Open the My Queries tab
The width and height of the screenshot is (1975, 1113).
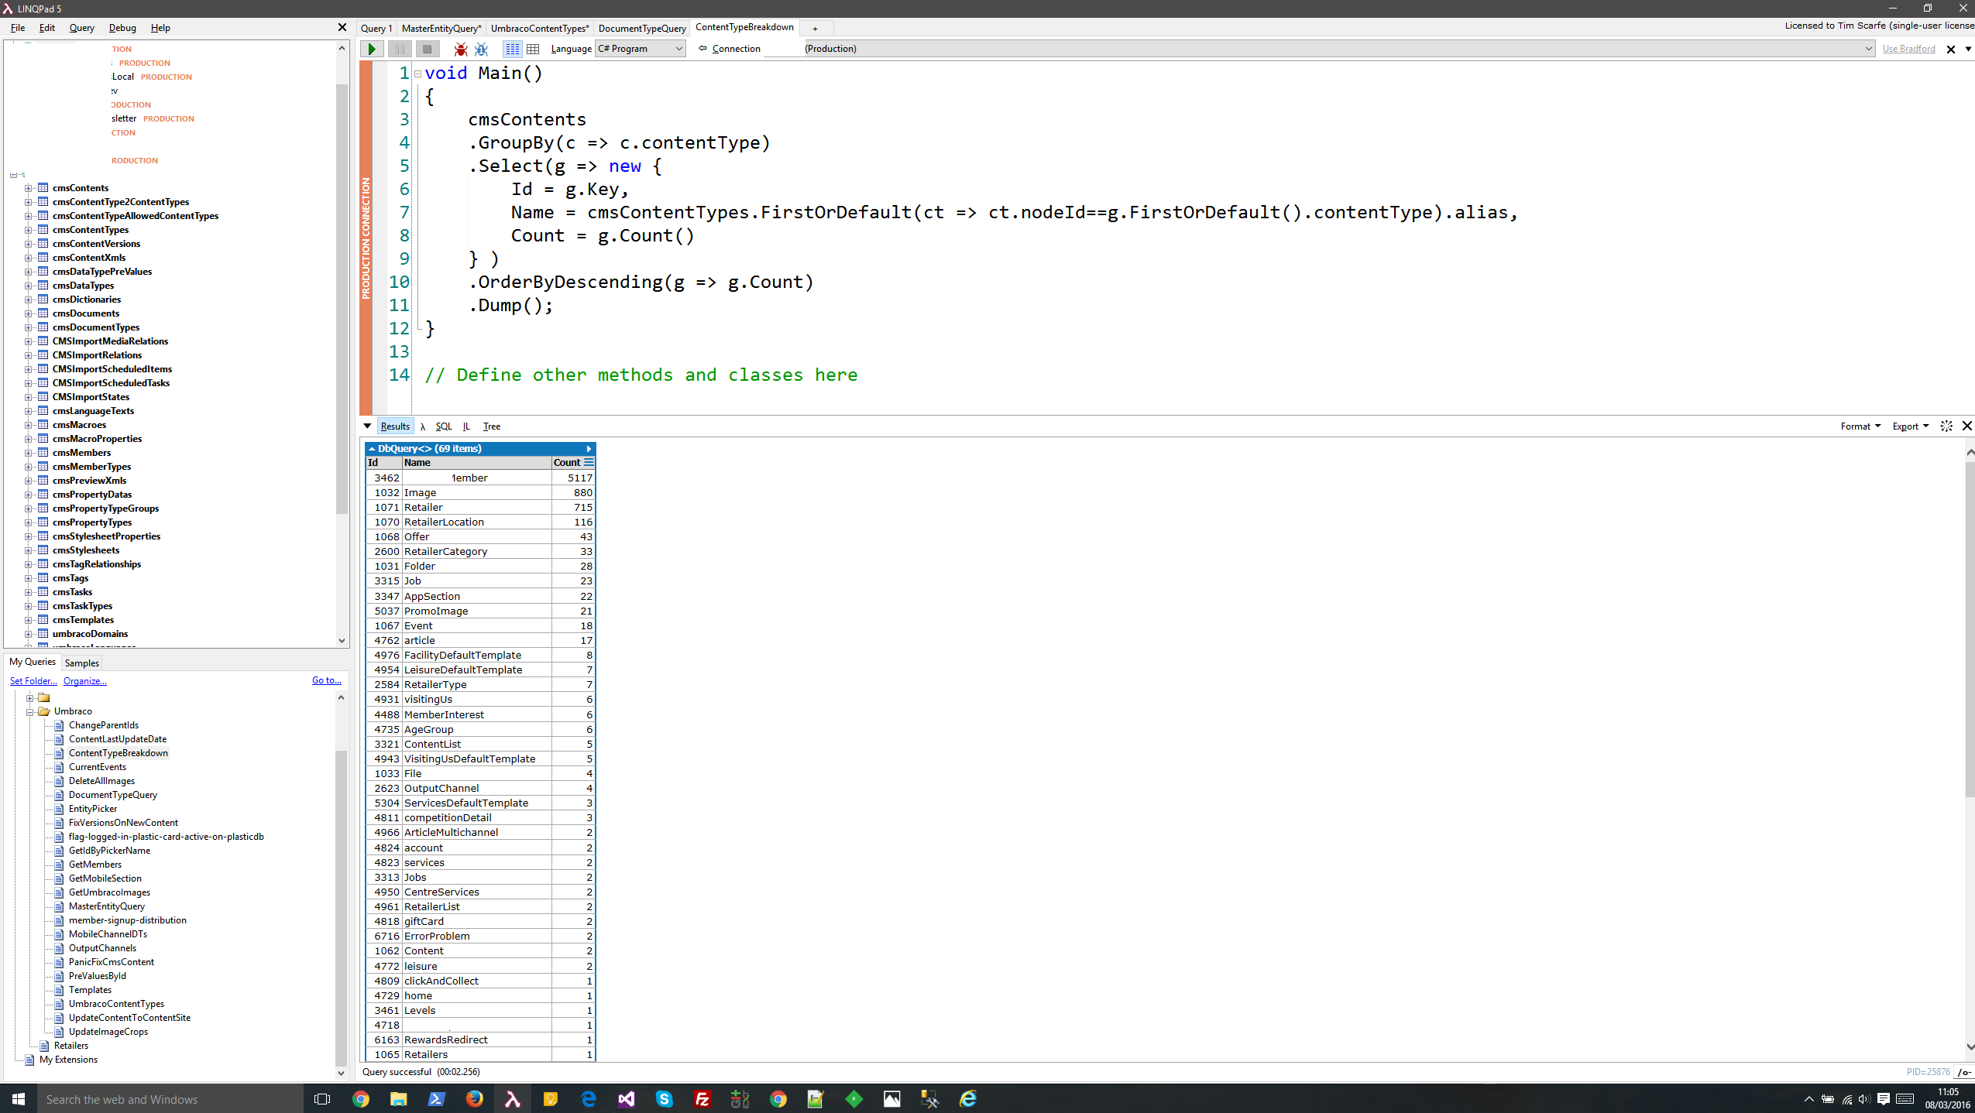tap(33, 662)
